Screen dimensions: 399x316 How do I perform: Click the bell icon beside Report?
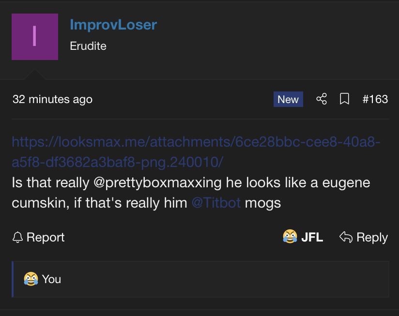(x=18, y=237)
